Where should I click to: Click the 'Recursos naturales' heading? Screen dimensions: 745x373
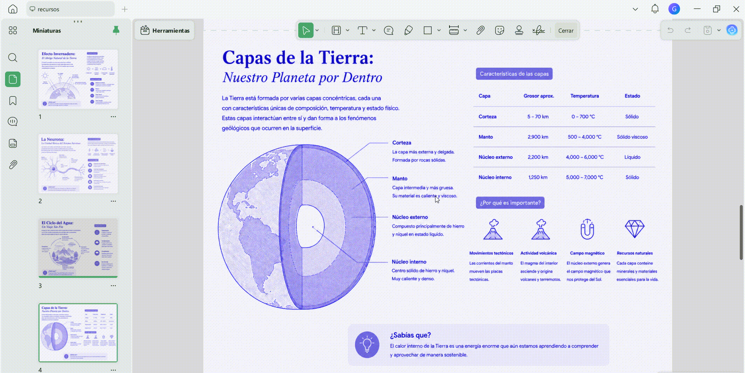tap(635, 253)
